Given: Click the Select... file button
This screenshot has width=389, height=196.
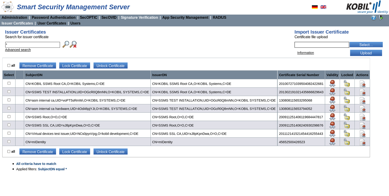Looking at the screenshot, I should point(366,45).
